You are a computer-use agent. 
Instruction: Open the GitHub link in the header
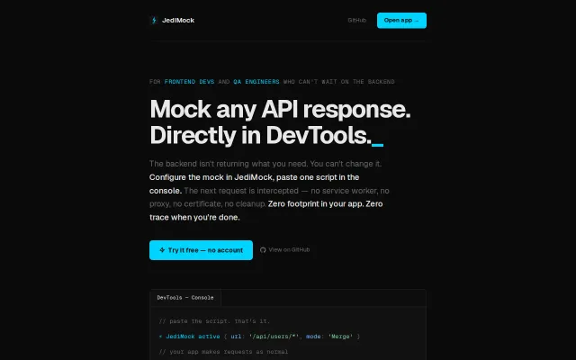(356, 20)
